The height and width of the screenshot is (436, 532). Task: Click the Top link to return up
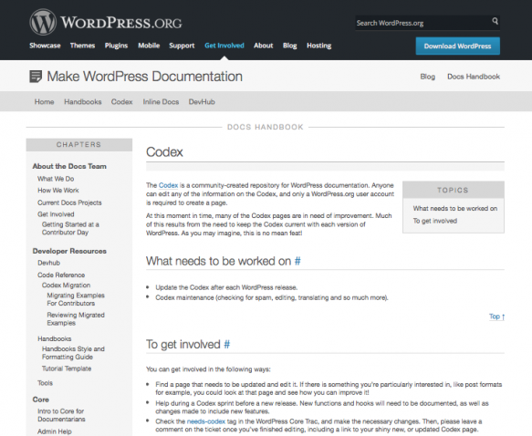pos(496,317)
